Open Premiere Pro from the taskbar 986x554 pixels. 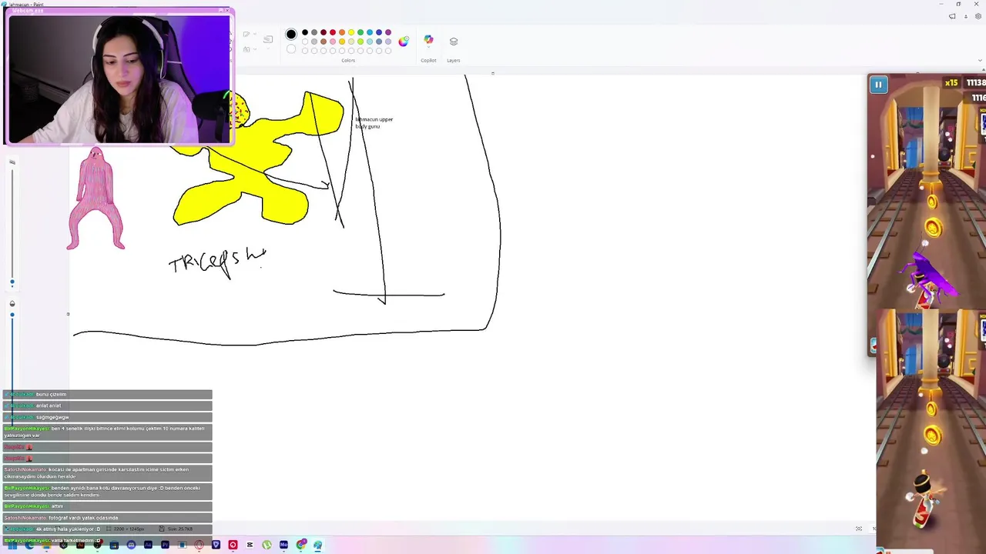coord(165,545)
